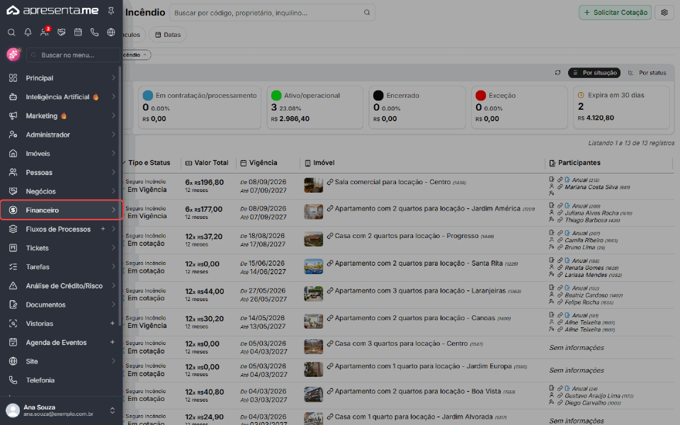Screen dimensions: 680x425
Task: Click the Buscar no menu search field
Action: click(73, 55)
